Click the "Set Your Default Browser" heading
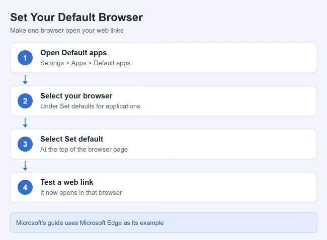The height and width of the screenshot is (240, 327). (x=76, y=17)
